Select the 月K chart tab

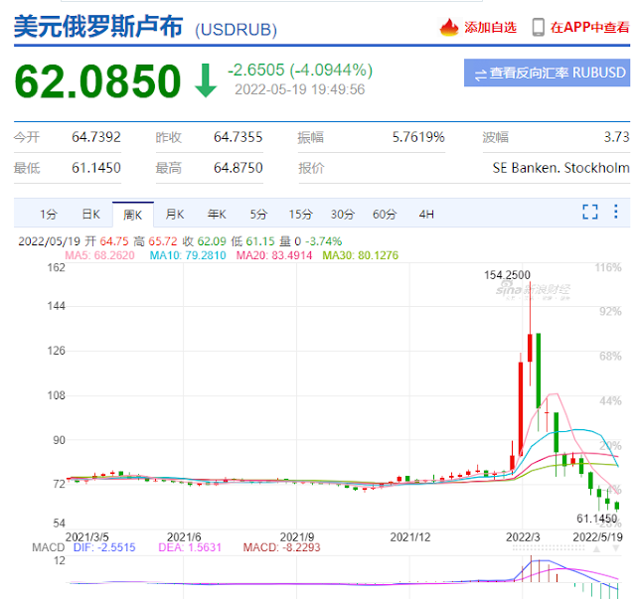175,214
